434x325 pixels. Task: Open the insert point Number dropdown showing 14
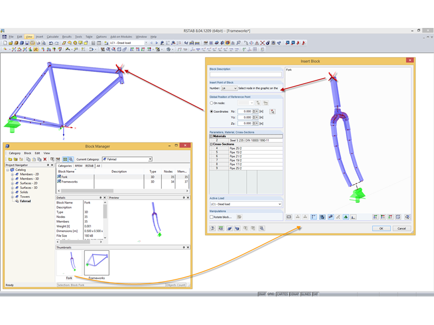tap(229, 88)
